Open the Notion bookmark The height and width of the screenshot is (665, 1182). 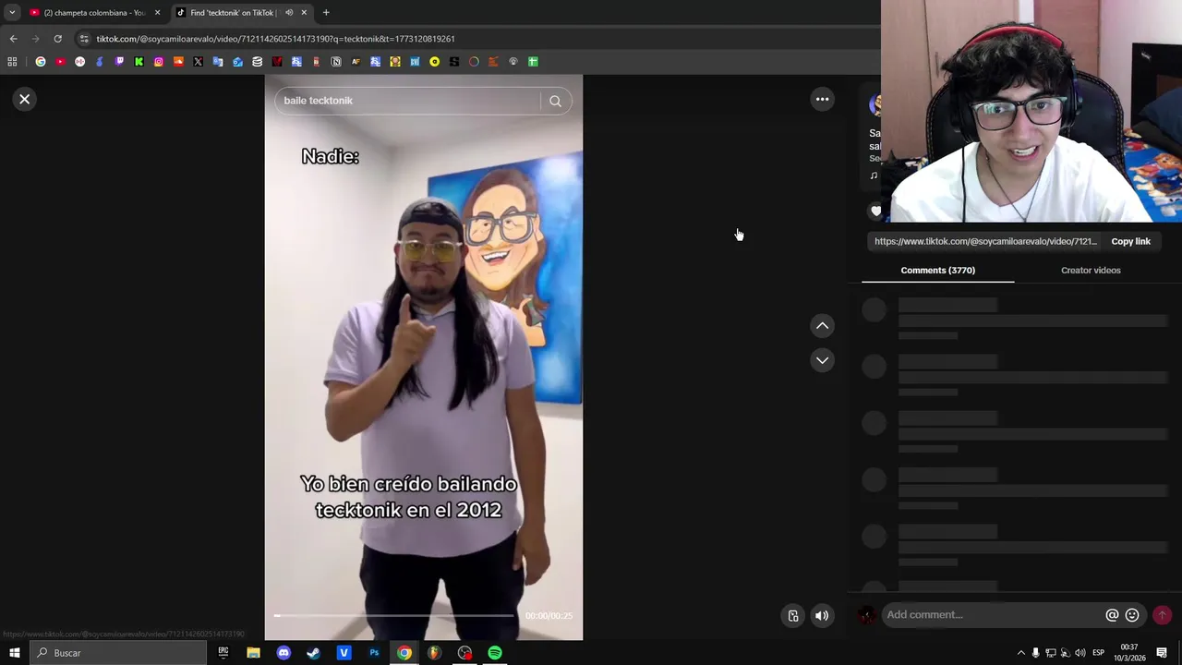click(336, 62)
